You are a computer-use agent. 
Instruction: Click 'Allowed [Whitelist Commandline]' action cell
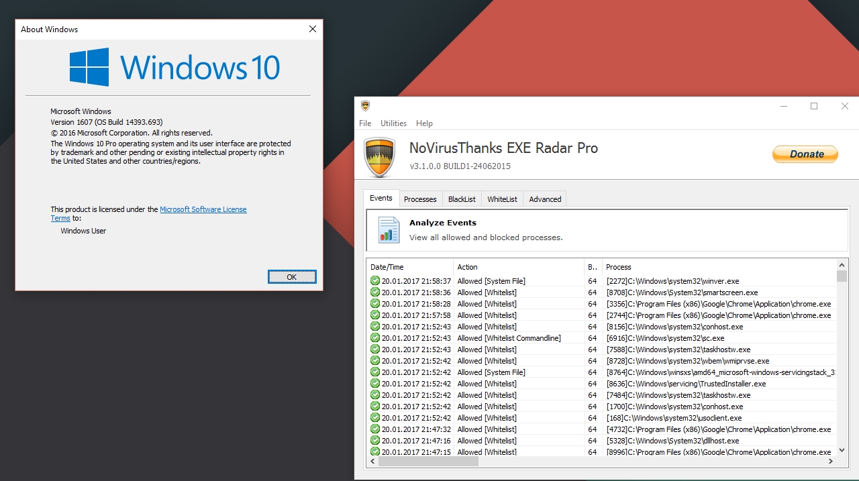coord(509,338)
